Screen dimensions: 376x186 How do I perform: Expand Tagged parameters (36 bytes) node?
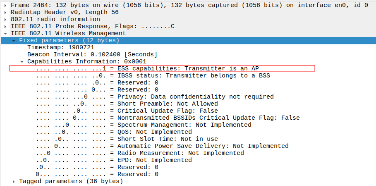(x=14, y=181)
